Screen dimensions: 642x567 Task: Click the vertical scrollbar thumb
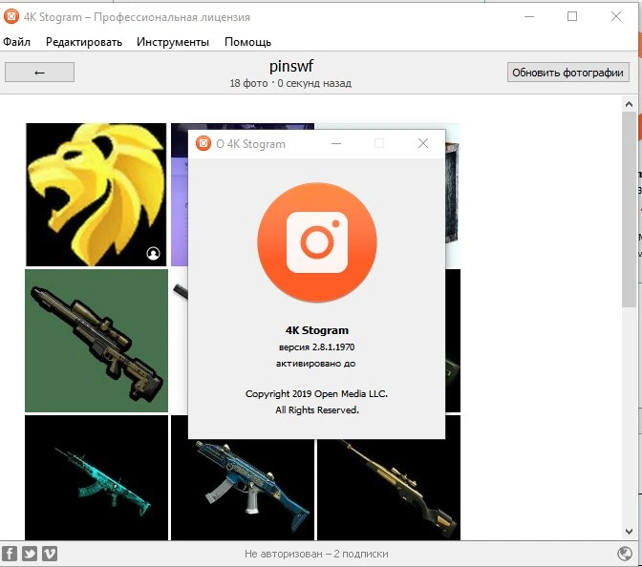tap(629, 209)
